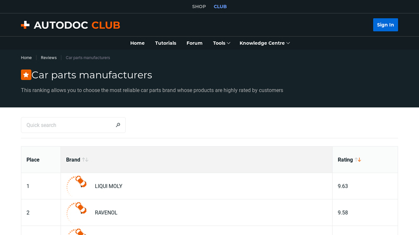Viewport: 419px width, 235px height.
Task: Sort table by Brand column arrows
Action: point(85,160)
